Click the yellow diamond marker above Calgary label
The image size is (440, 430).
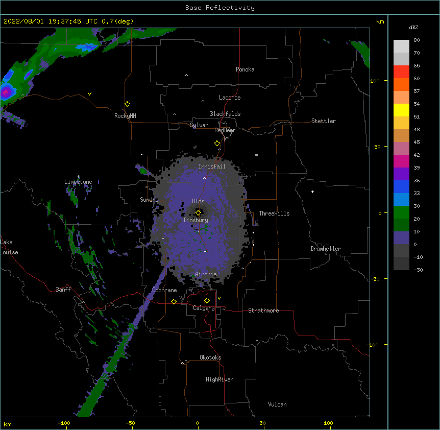tap(207, 301)
